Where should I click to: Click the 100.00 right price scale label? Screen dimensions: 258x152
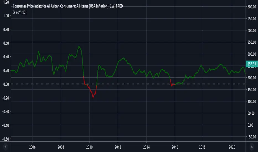252,101
